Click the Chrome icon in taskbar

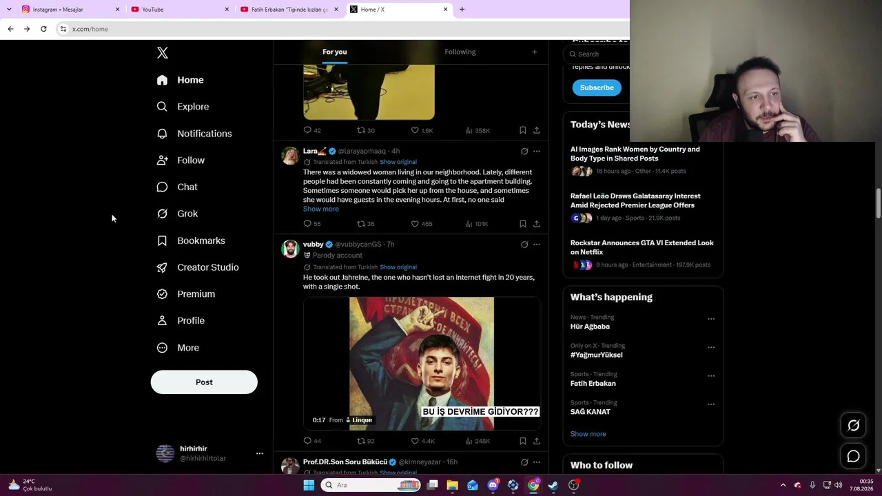coord(533,485)
